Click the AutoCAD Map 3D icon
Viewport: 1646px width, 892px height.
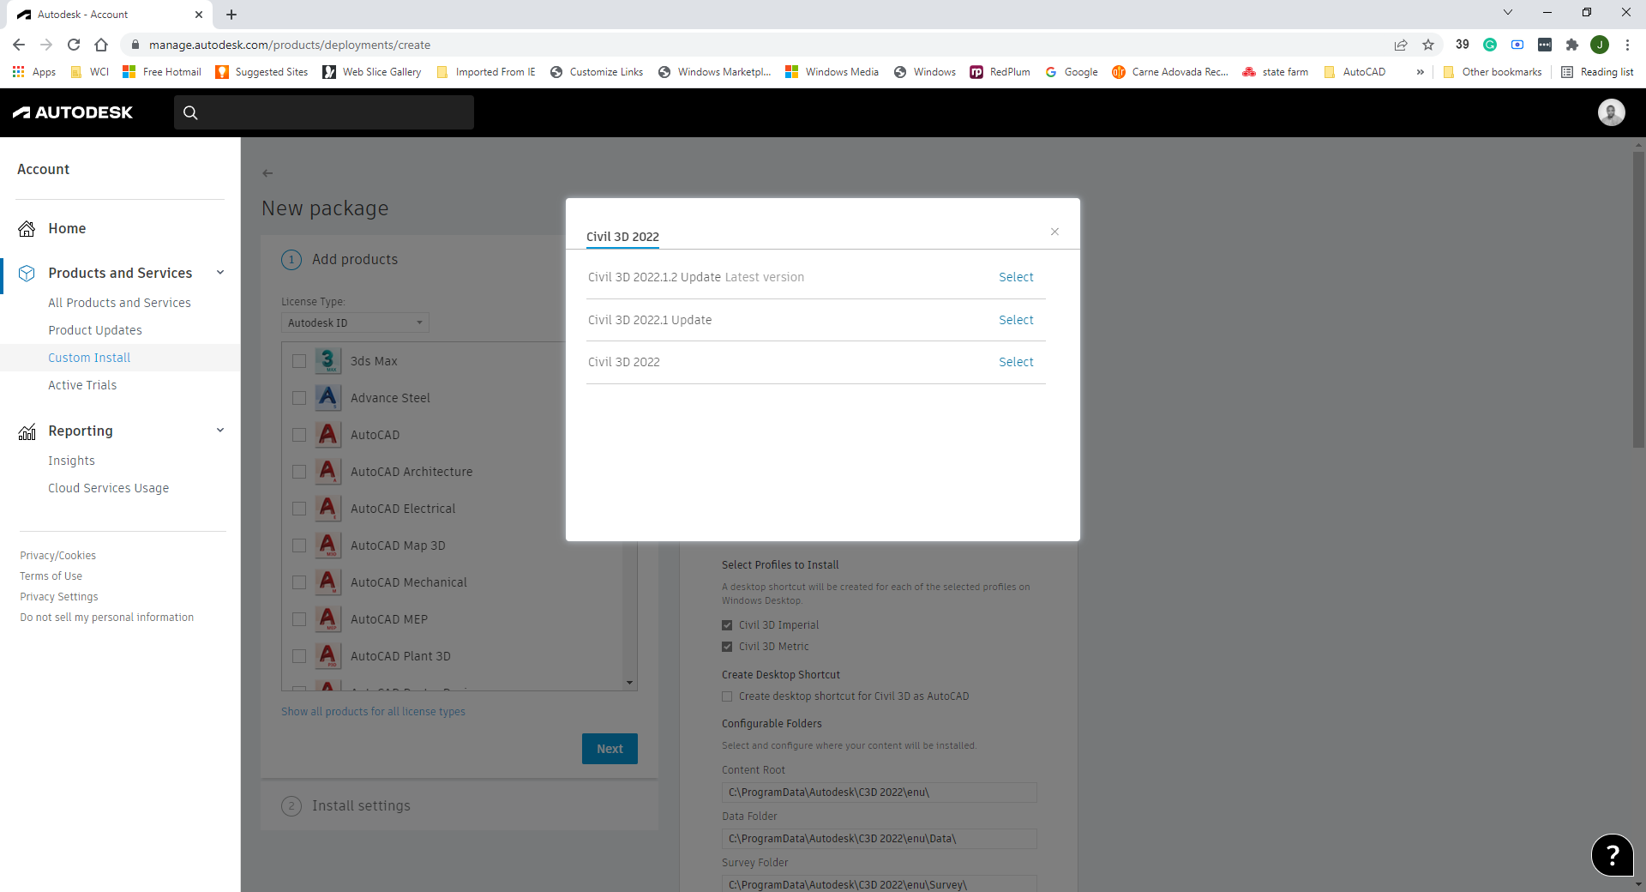(x=327, y=545)
